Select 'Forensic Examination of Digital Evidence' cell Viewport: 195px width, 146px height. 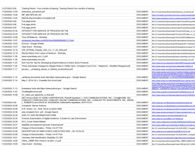[78, 119]
